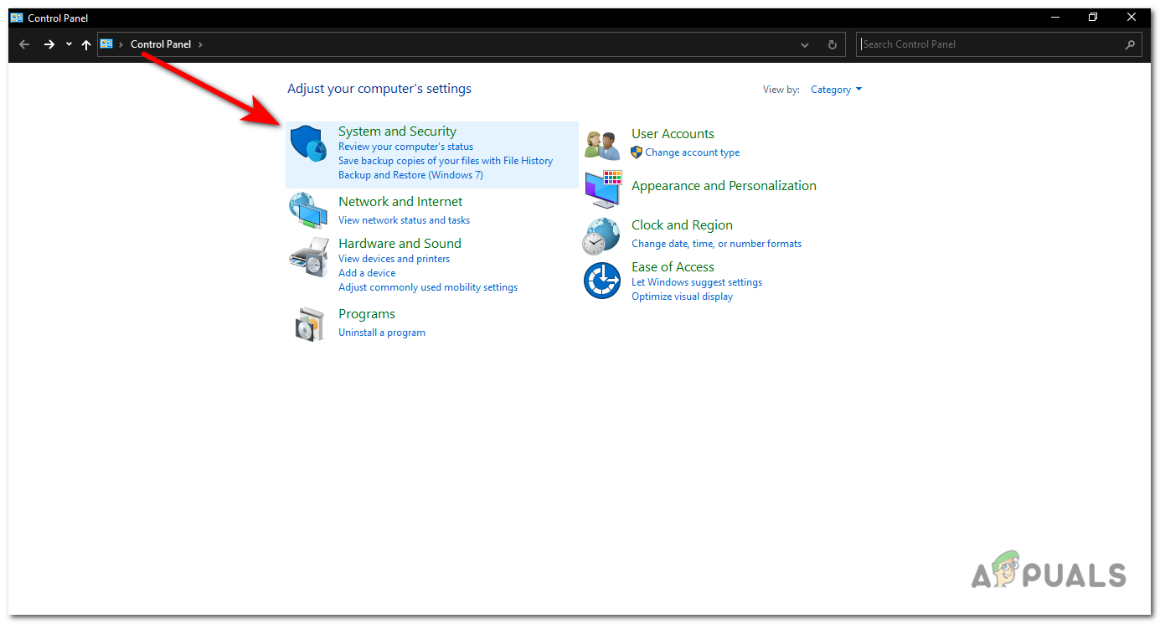
Task: Click the Network and Internet globe icon
Action: pyautogui.click(x=308, y=210)
